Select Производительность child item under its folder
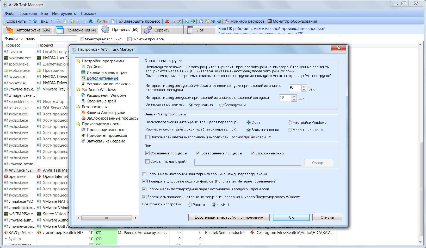 103,130
